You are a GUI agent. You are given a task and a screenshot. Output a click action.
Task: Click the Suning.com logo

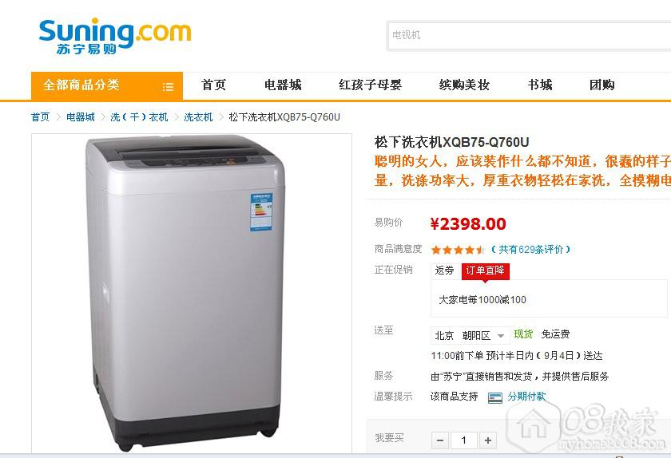[115, 36]
